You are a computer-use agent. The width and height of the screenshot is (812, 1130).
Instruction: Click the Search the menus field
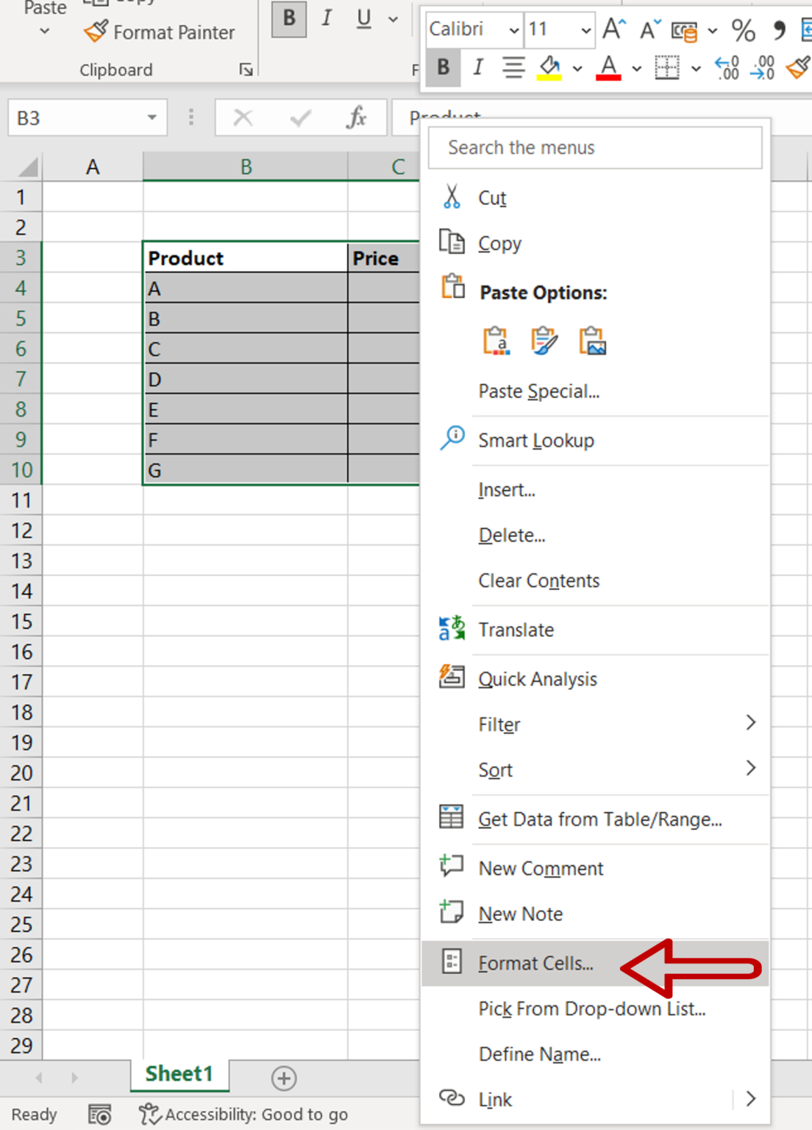coord(594,147)
